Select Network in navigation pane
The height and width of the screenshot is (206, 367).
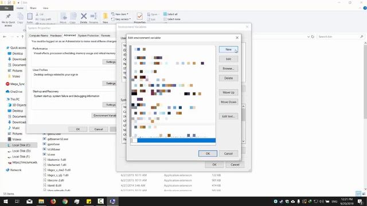coord(14,170)
